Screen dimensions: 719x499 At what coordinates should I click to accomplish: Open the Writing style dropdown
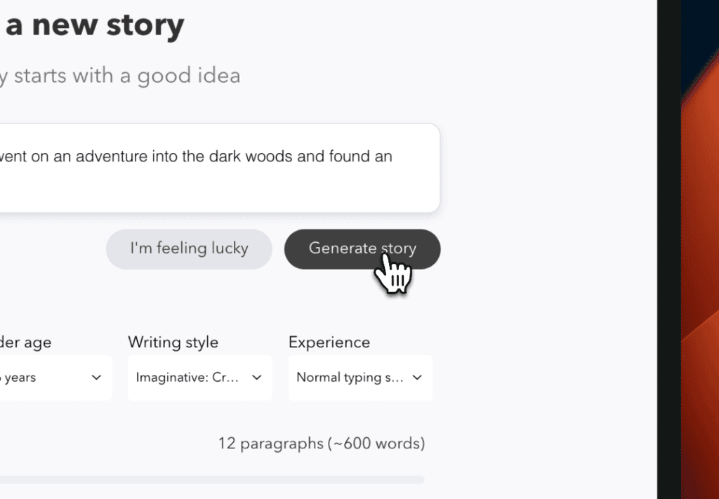[199, 377]
